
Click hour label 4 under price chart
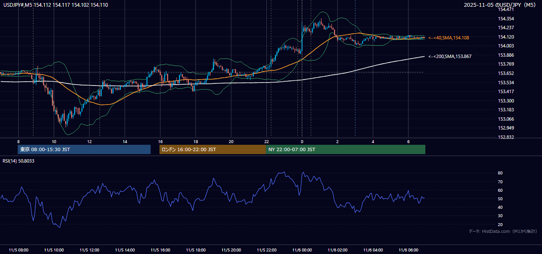pyautogui.click(x=373, y=142)
